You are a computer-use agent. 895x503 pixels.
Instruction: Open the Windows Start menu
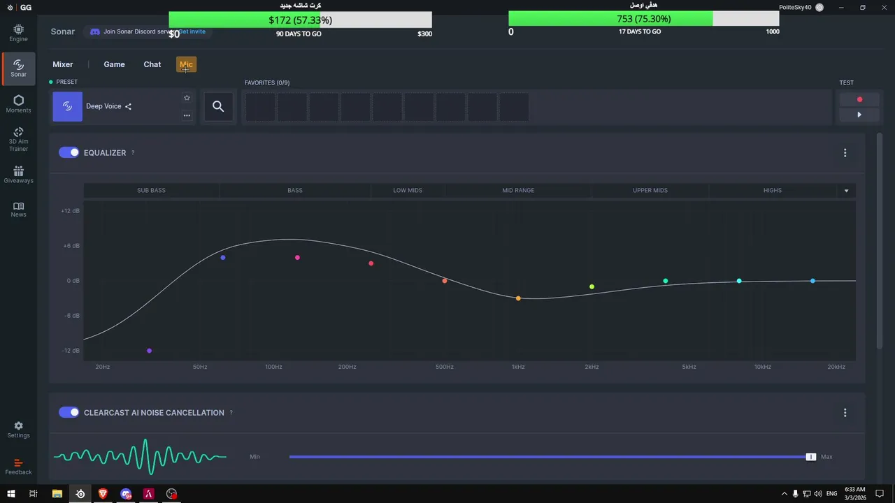pyautogui.click(x=10, y=493)
